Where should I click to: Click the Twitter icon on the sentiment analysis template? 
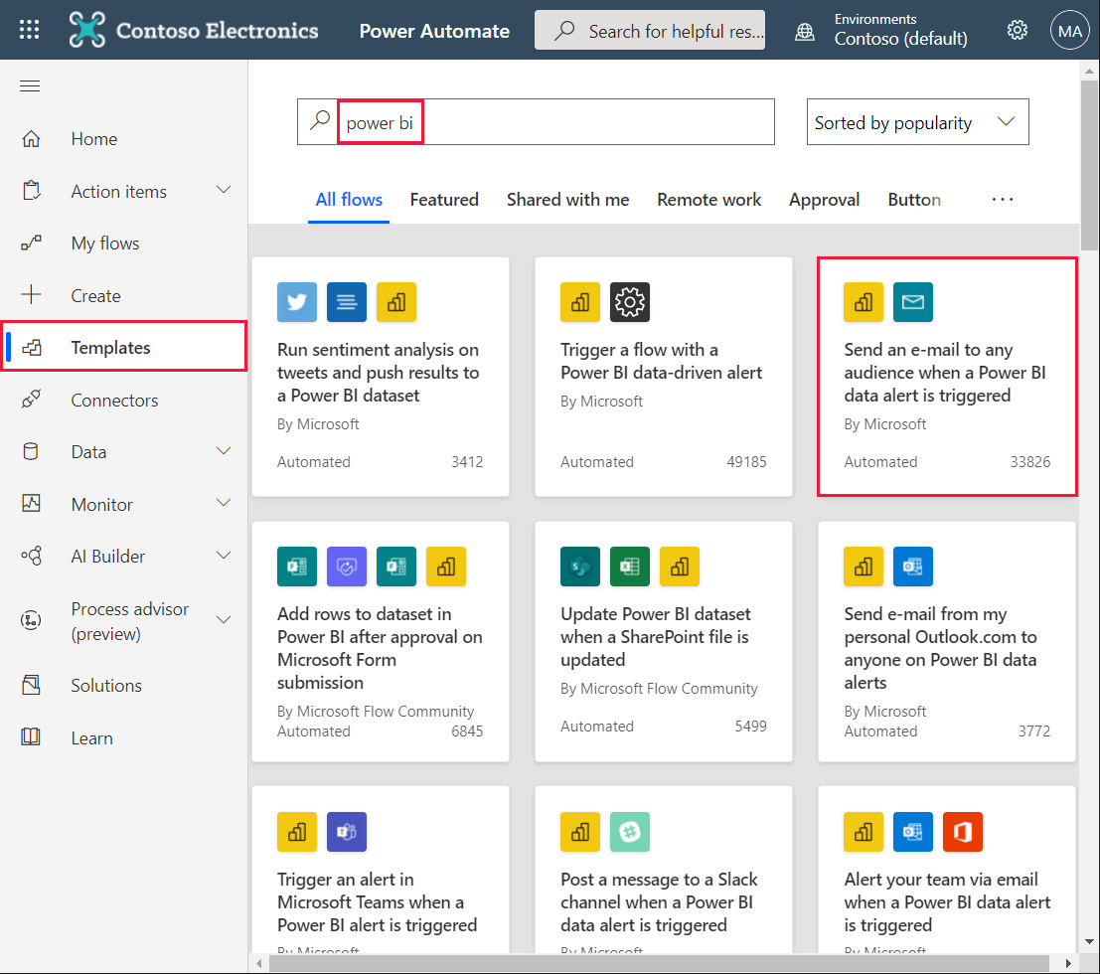tap(296, 302)
